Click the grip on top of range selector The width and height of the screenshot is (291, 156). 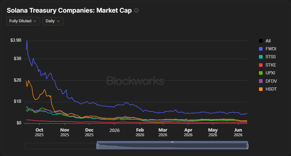(172, 142)
